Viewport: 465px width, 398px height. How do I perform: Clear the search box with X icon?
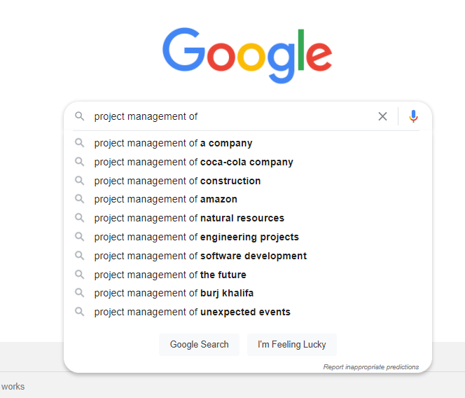pos(382,116)
